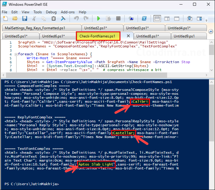
Task: Open the Tools menu
Action: click(x=38, y=12)
